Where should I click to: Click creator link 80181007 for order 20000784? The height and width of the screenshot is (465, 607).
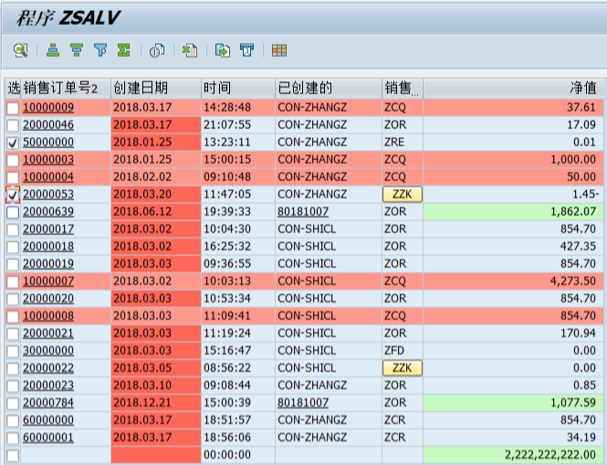point(303,403)
